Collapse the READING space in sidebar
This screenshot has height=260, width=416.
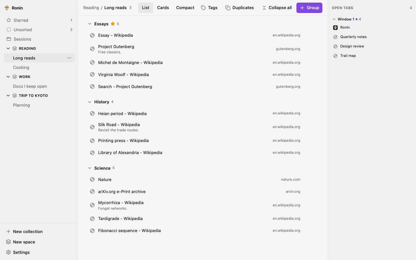[x=8, y=48]
